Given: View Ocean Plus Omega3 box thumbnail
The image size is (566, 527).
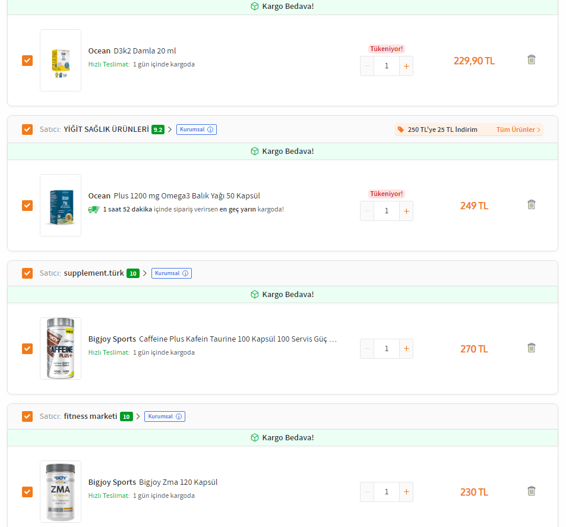Looking at the screenshot, I should coord(61,205).
